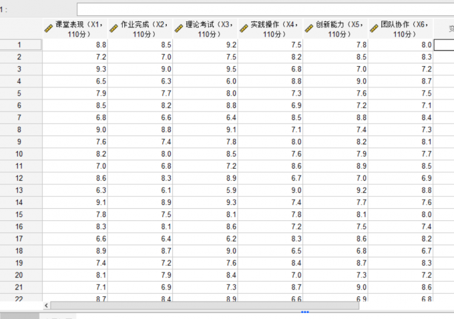Click the ruler icon beside 实践操作 X4
This screenshot has width=454, height=319.
click(244, 29)
